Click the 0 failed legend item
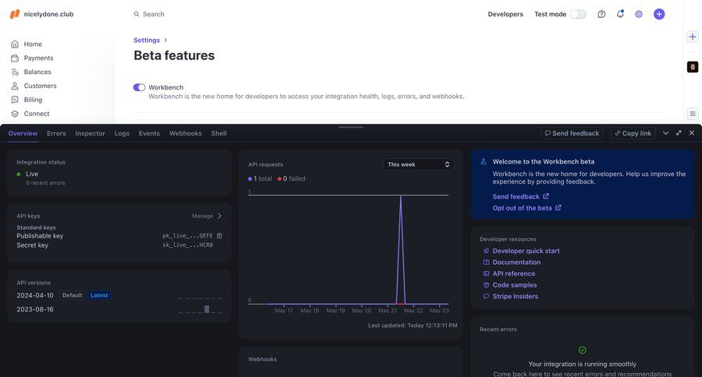The width and height of the screenshot is (702, 377). (292, 178)
